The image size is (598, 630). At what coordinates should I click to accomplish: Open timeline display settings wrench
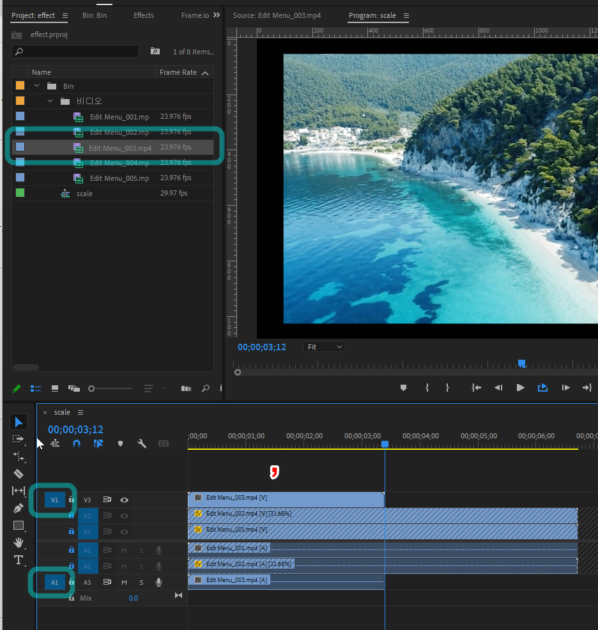[142, 443]
